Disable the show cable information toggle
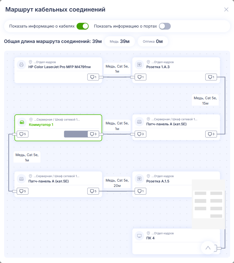Screen dimensions: 234x263 [82, 26]
